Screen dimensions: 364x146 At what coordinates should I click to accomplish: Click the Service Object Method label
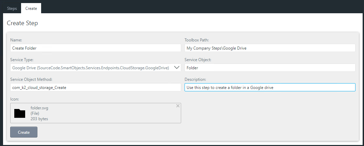click(31, 79)
